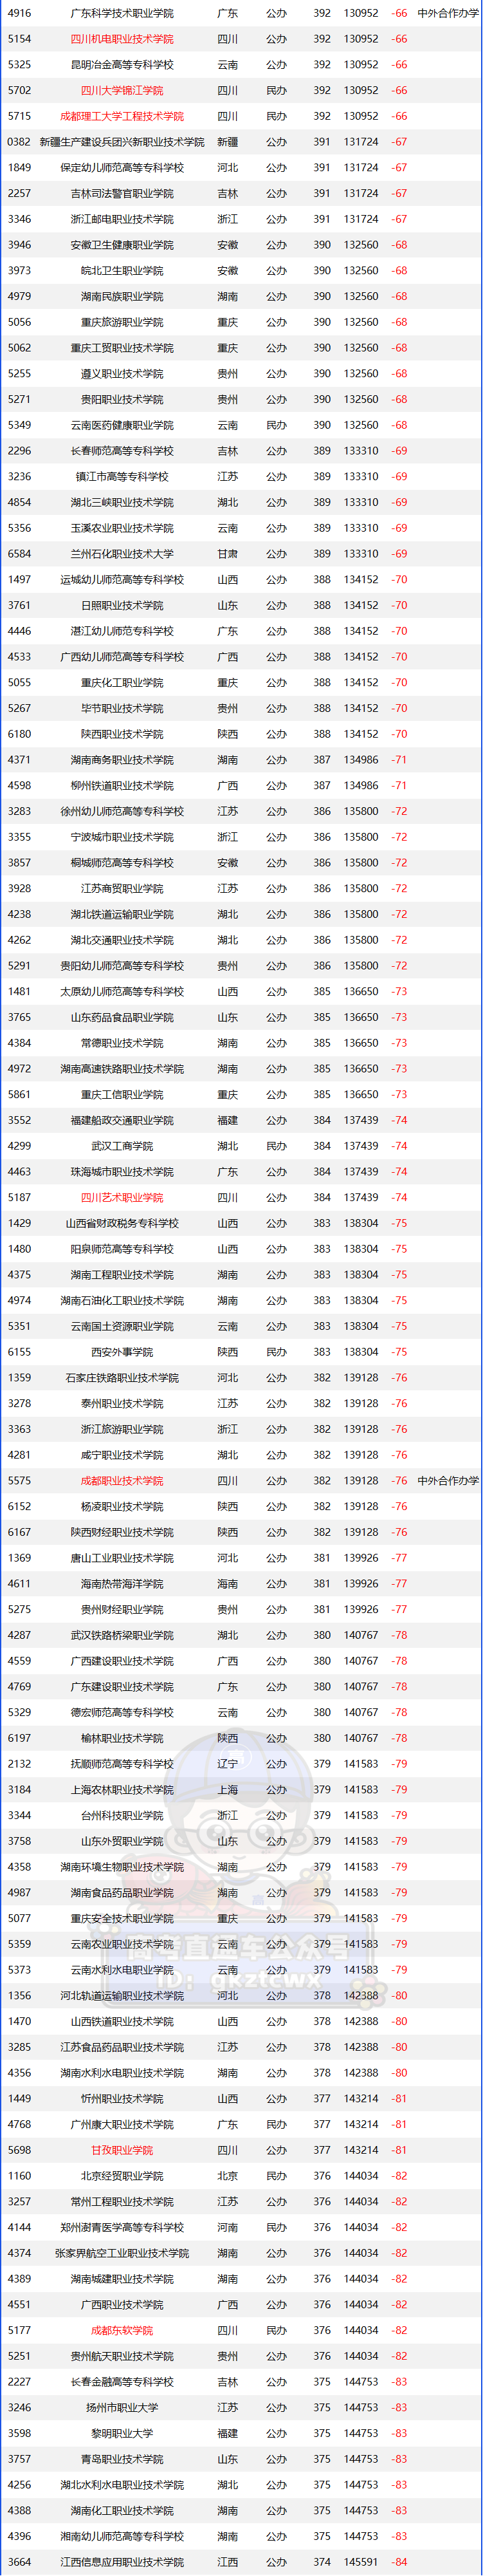Select school name 珠海城市职业技术学院
The height and width of the screenshot is (2576, 483).
coord(122,1171)
